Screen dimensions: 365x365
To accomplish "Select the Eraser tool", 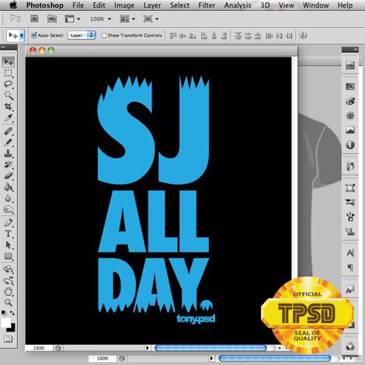I will 9,176.
